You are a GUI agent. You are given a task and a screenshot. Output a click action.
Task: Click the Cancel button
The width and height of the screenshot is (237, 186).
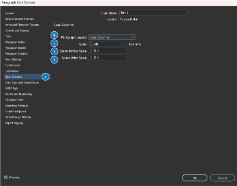(x=222, y=178)
